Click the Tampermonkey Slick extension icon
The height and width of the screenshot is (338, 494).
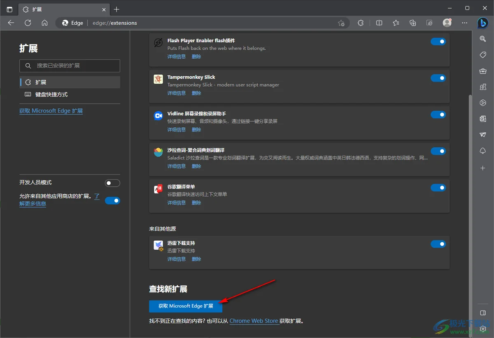(158, 79)
